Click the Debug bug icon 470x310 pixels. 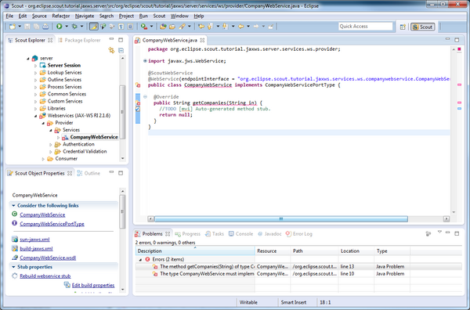point(74,27)
